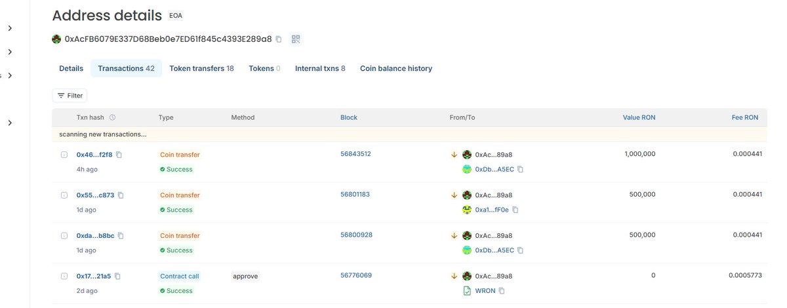Click sender avatar in the 0x55...c873 row
787x308 pixels.
pyautogui.click(x=467, y=195)
